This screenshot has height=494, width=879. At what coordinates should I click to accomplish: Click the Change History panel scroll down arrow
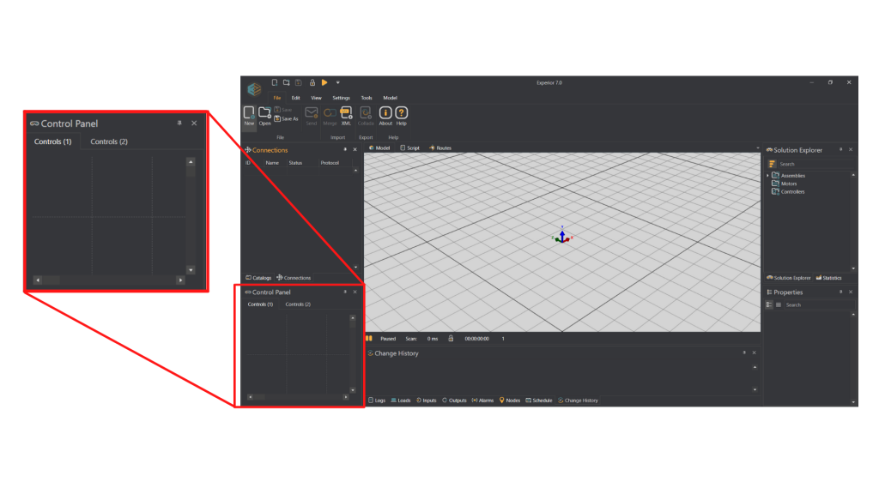[755, 390]
